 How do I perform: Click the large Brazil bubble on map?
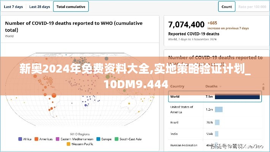click(54, 95)
